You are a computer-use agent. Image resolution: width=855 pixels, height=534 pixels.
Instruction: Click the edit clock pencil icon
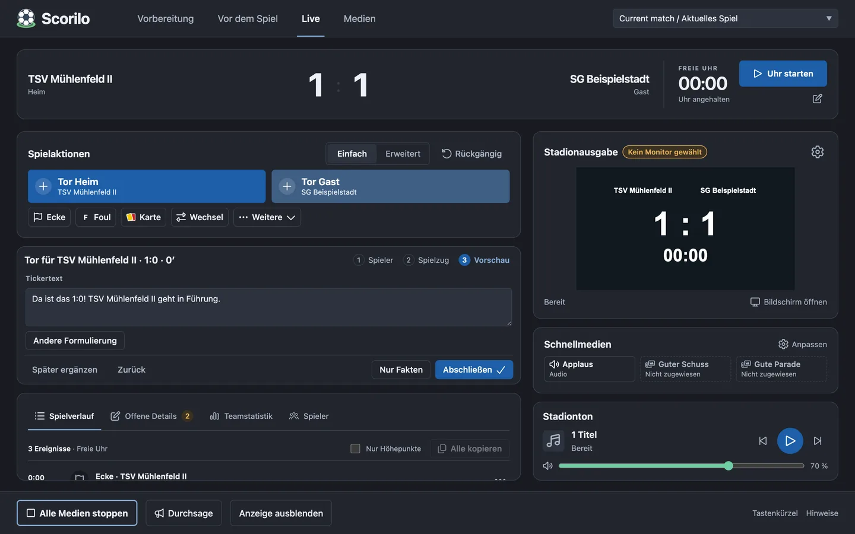click(817, 98)
